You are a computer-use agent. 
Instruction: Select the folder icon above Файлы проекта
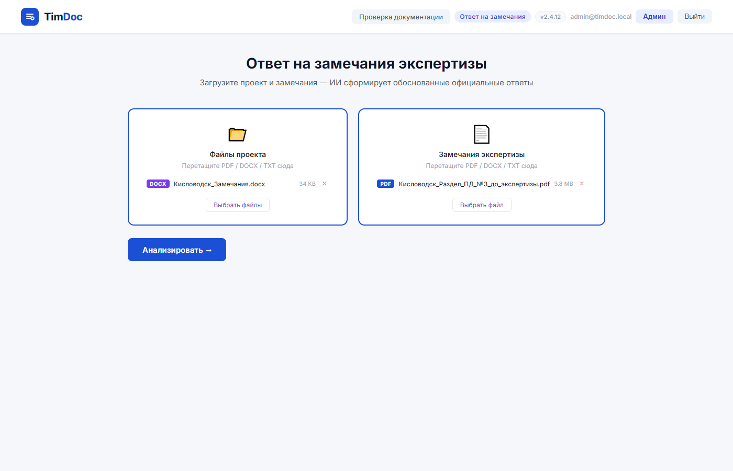click(237, 134)
